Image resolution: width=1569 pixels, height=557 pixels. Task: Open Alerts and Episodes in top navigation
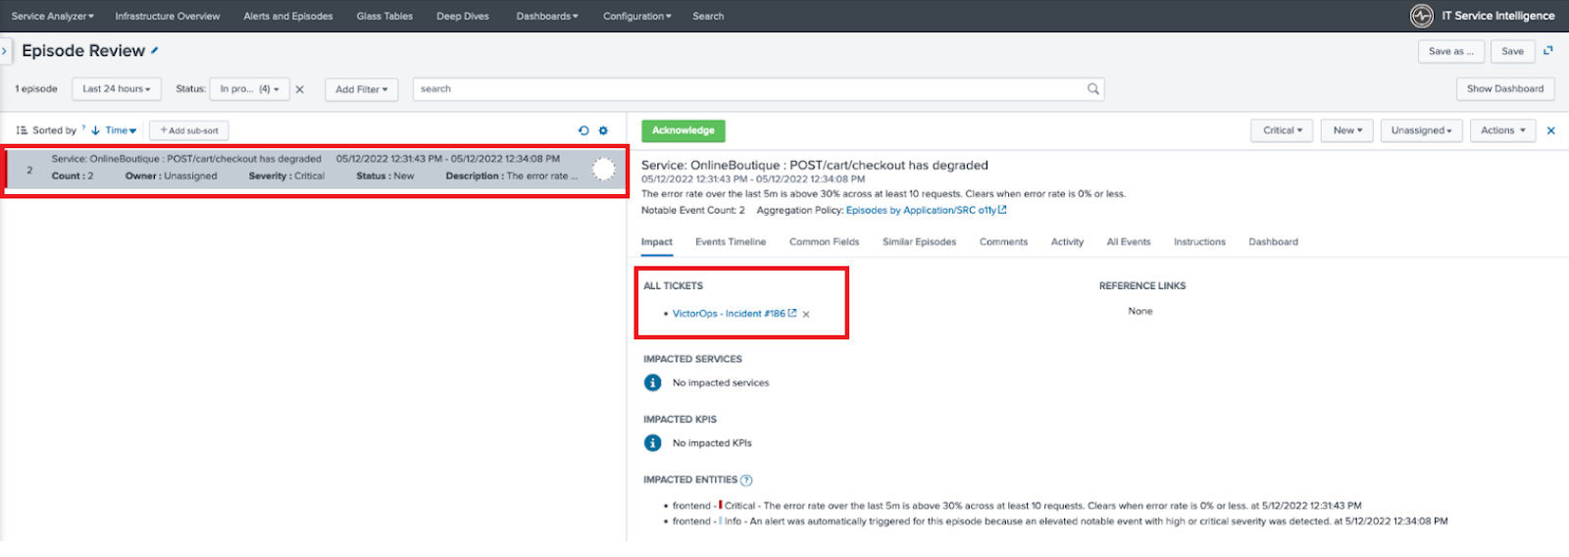click(288, 16)
